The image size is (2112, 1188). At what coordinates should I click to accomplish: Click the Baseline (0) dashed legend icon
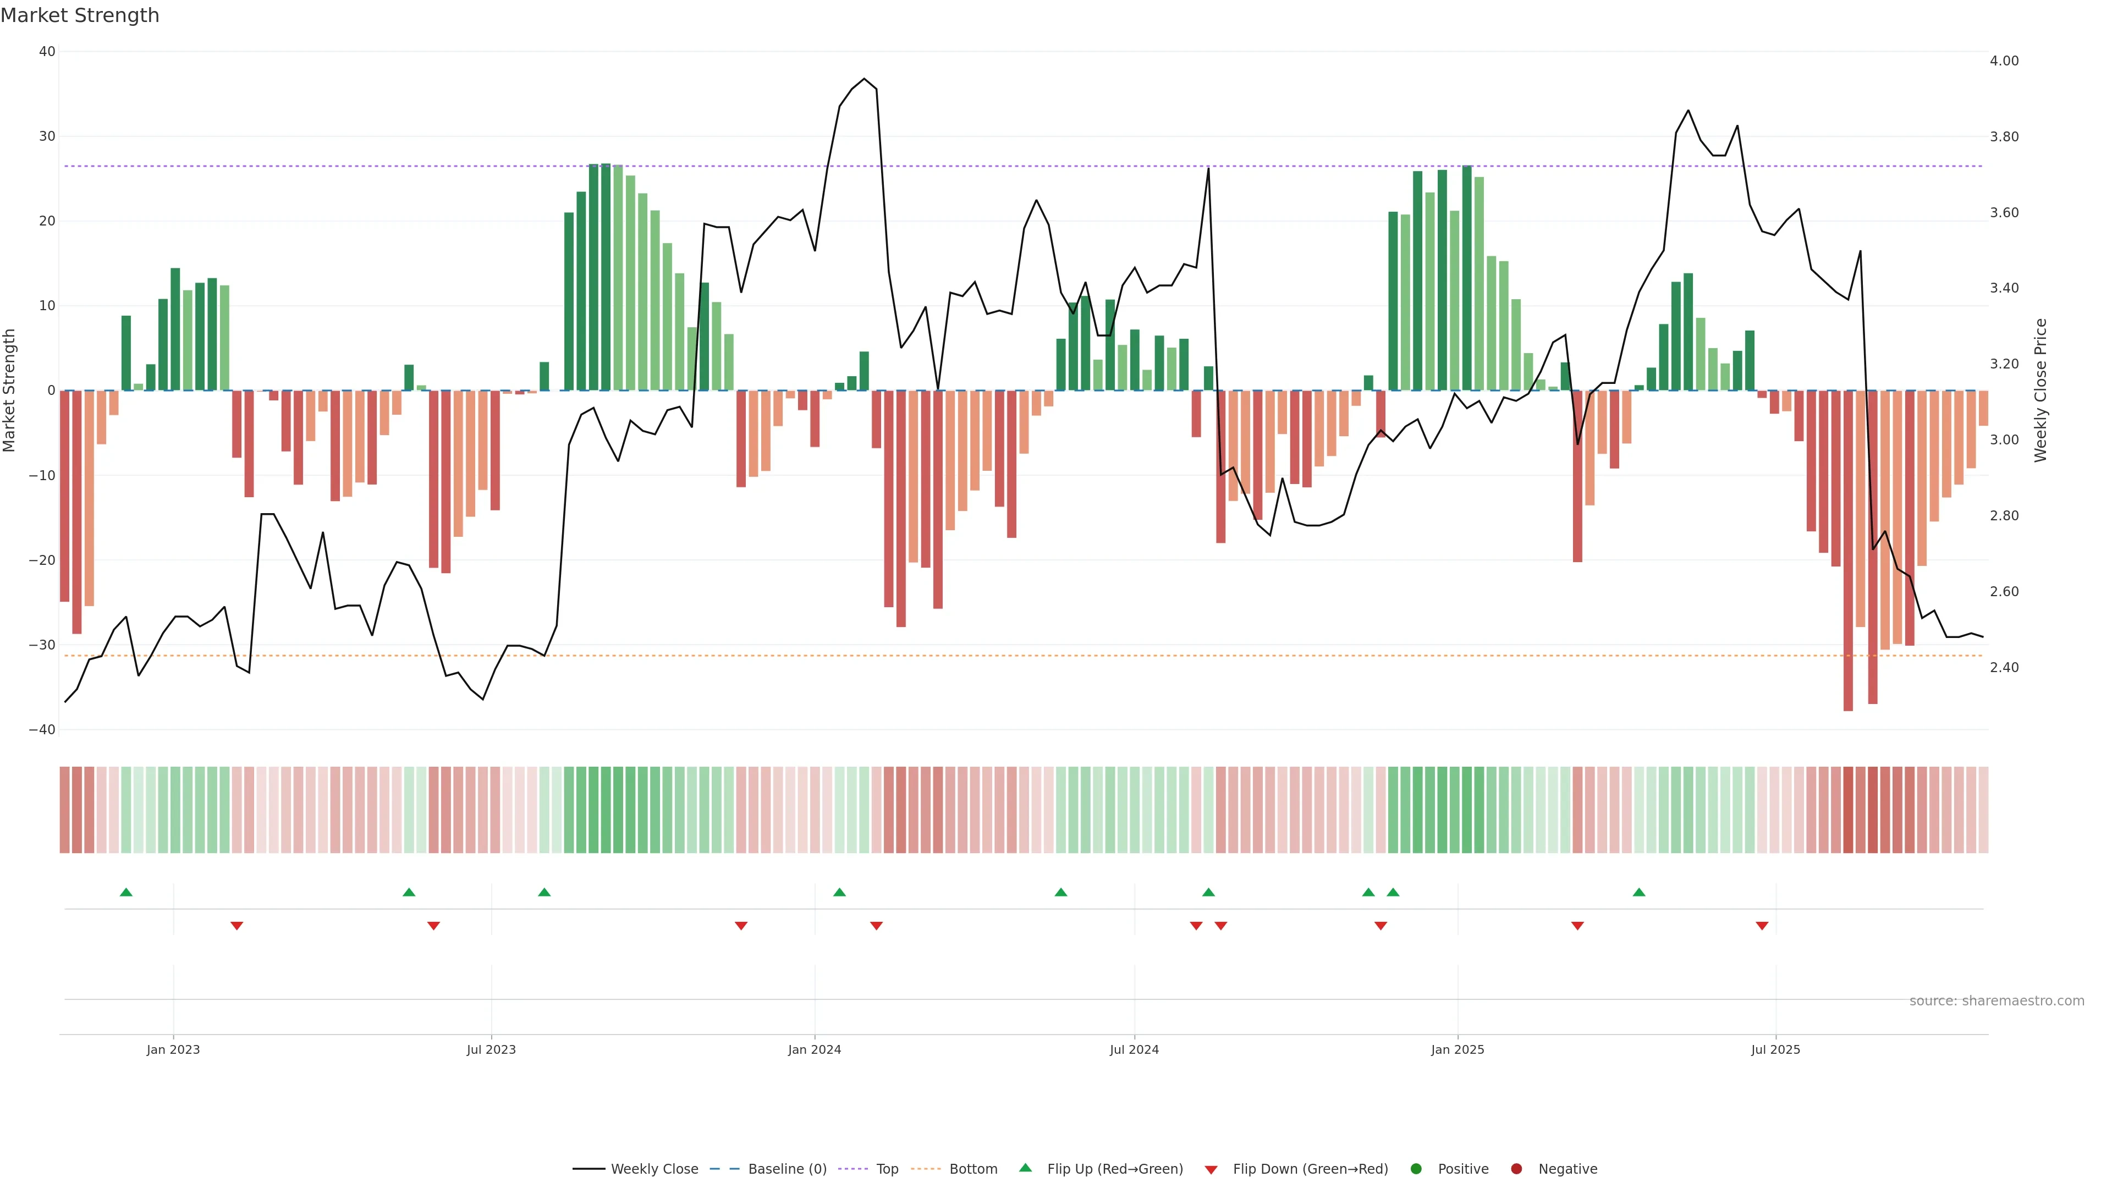tap(724, 1169)
